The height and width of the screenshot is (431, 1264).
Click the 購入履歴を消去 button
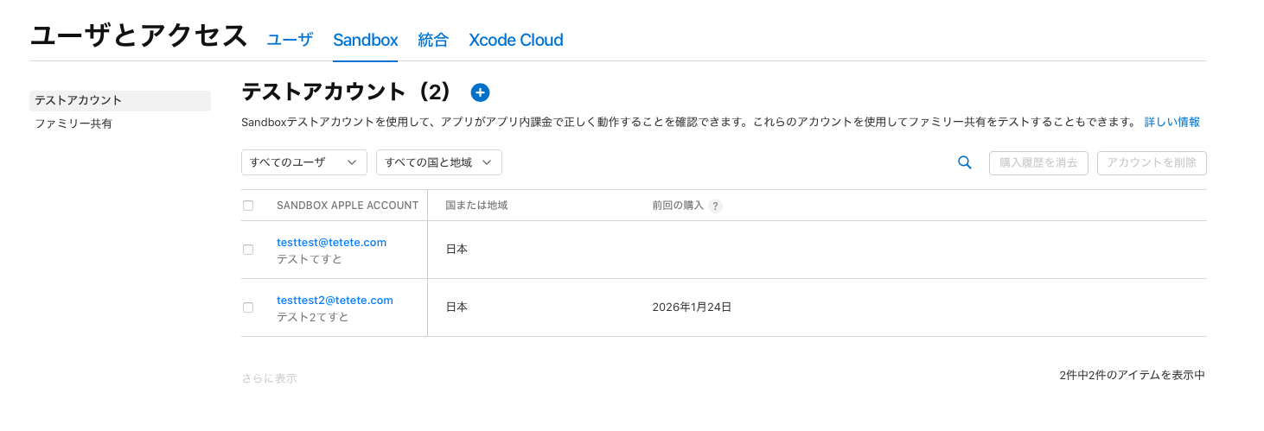coord(1038,162)
